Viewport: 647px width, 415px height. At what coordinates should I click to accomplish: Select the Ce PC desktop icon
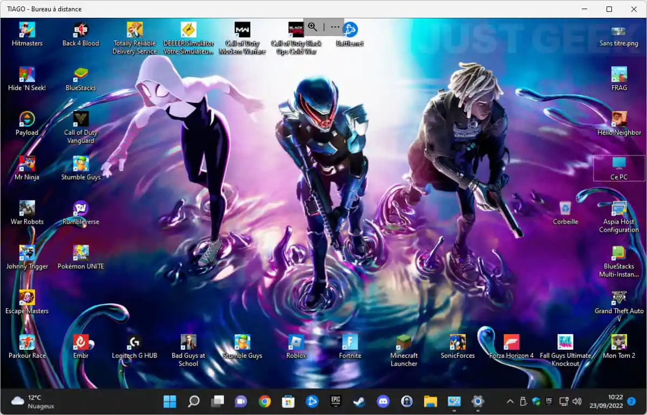click(619, 168)
